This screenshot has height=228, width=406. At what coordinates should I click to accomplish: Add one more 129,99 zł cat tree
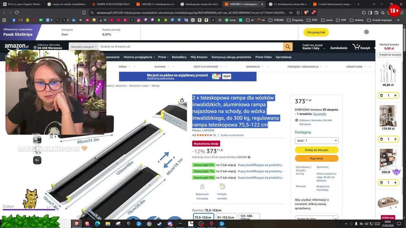[x=395, y=139]
